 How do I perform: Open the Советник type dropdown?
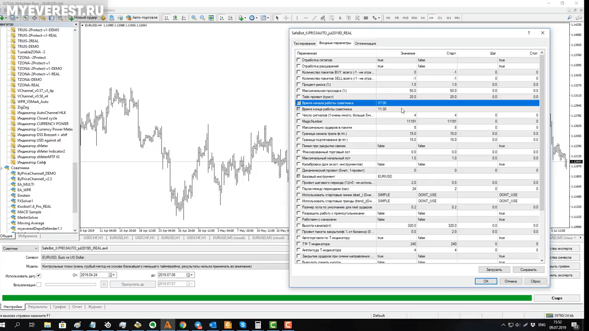(x=20, y=248)
